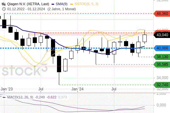
Task: Click the SSTOC(5, 5, 3) legend label
Action: tap(86, 4)
